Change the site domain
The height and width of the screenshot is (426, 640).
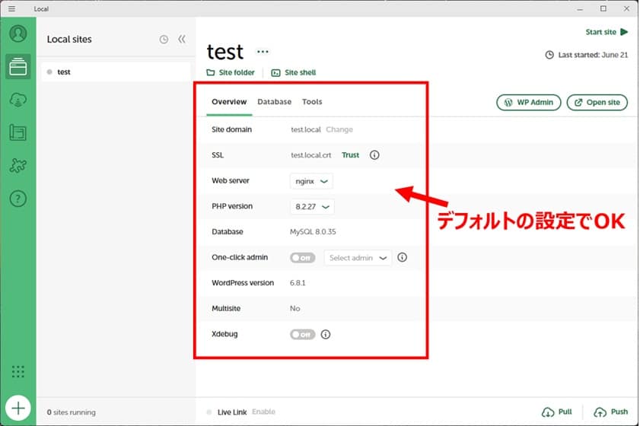(x=339, y=129)
